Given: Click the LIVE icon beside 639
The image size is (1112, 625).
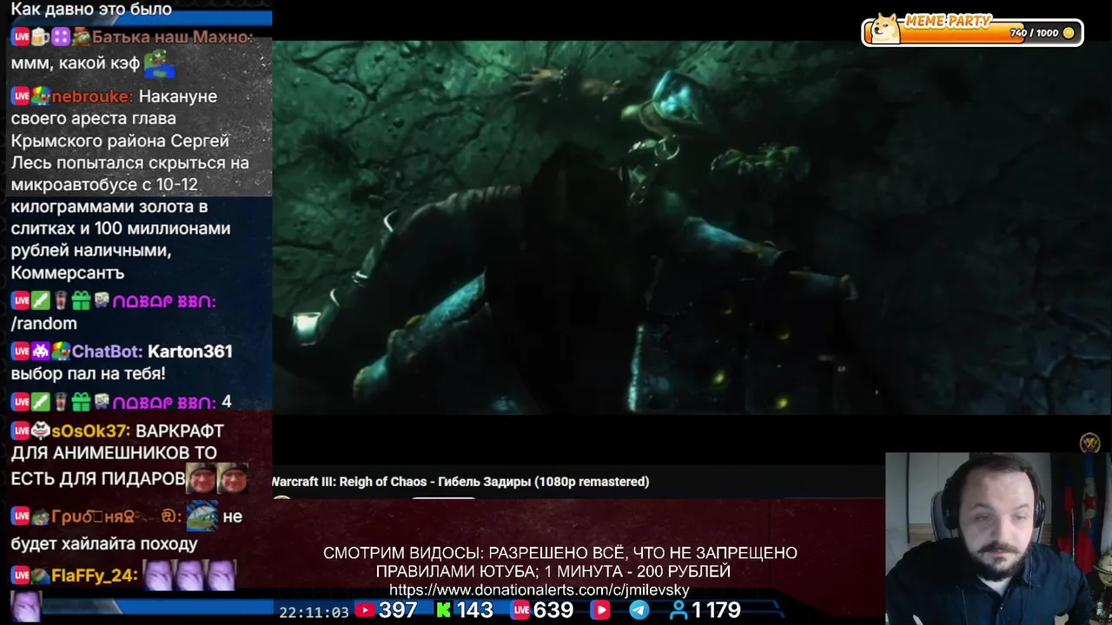Looking at the screenshot, I should tap(520, 610).
